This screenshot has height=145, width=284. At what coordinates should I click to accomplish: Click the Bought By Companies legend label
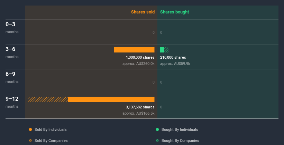coord(180,141)
